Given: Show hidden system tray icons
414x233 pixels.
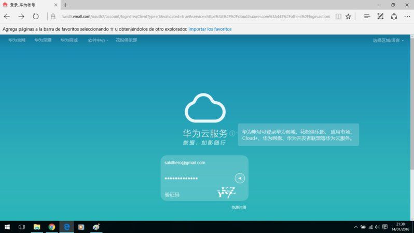Looking at the screenshot, I should (x=356, y=227).
